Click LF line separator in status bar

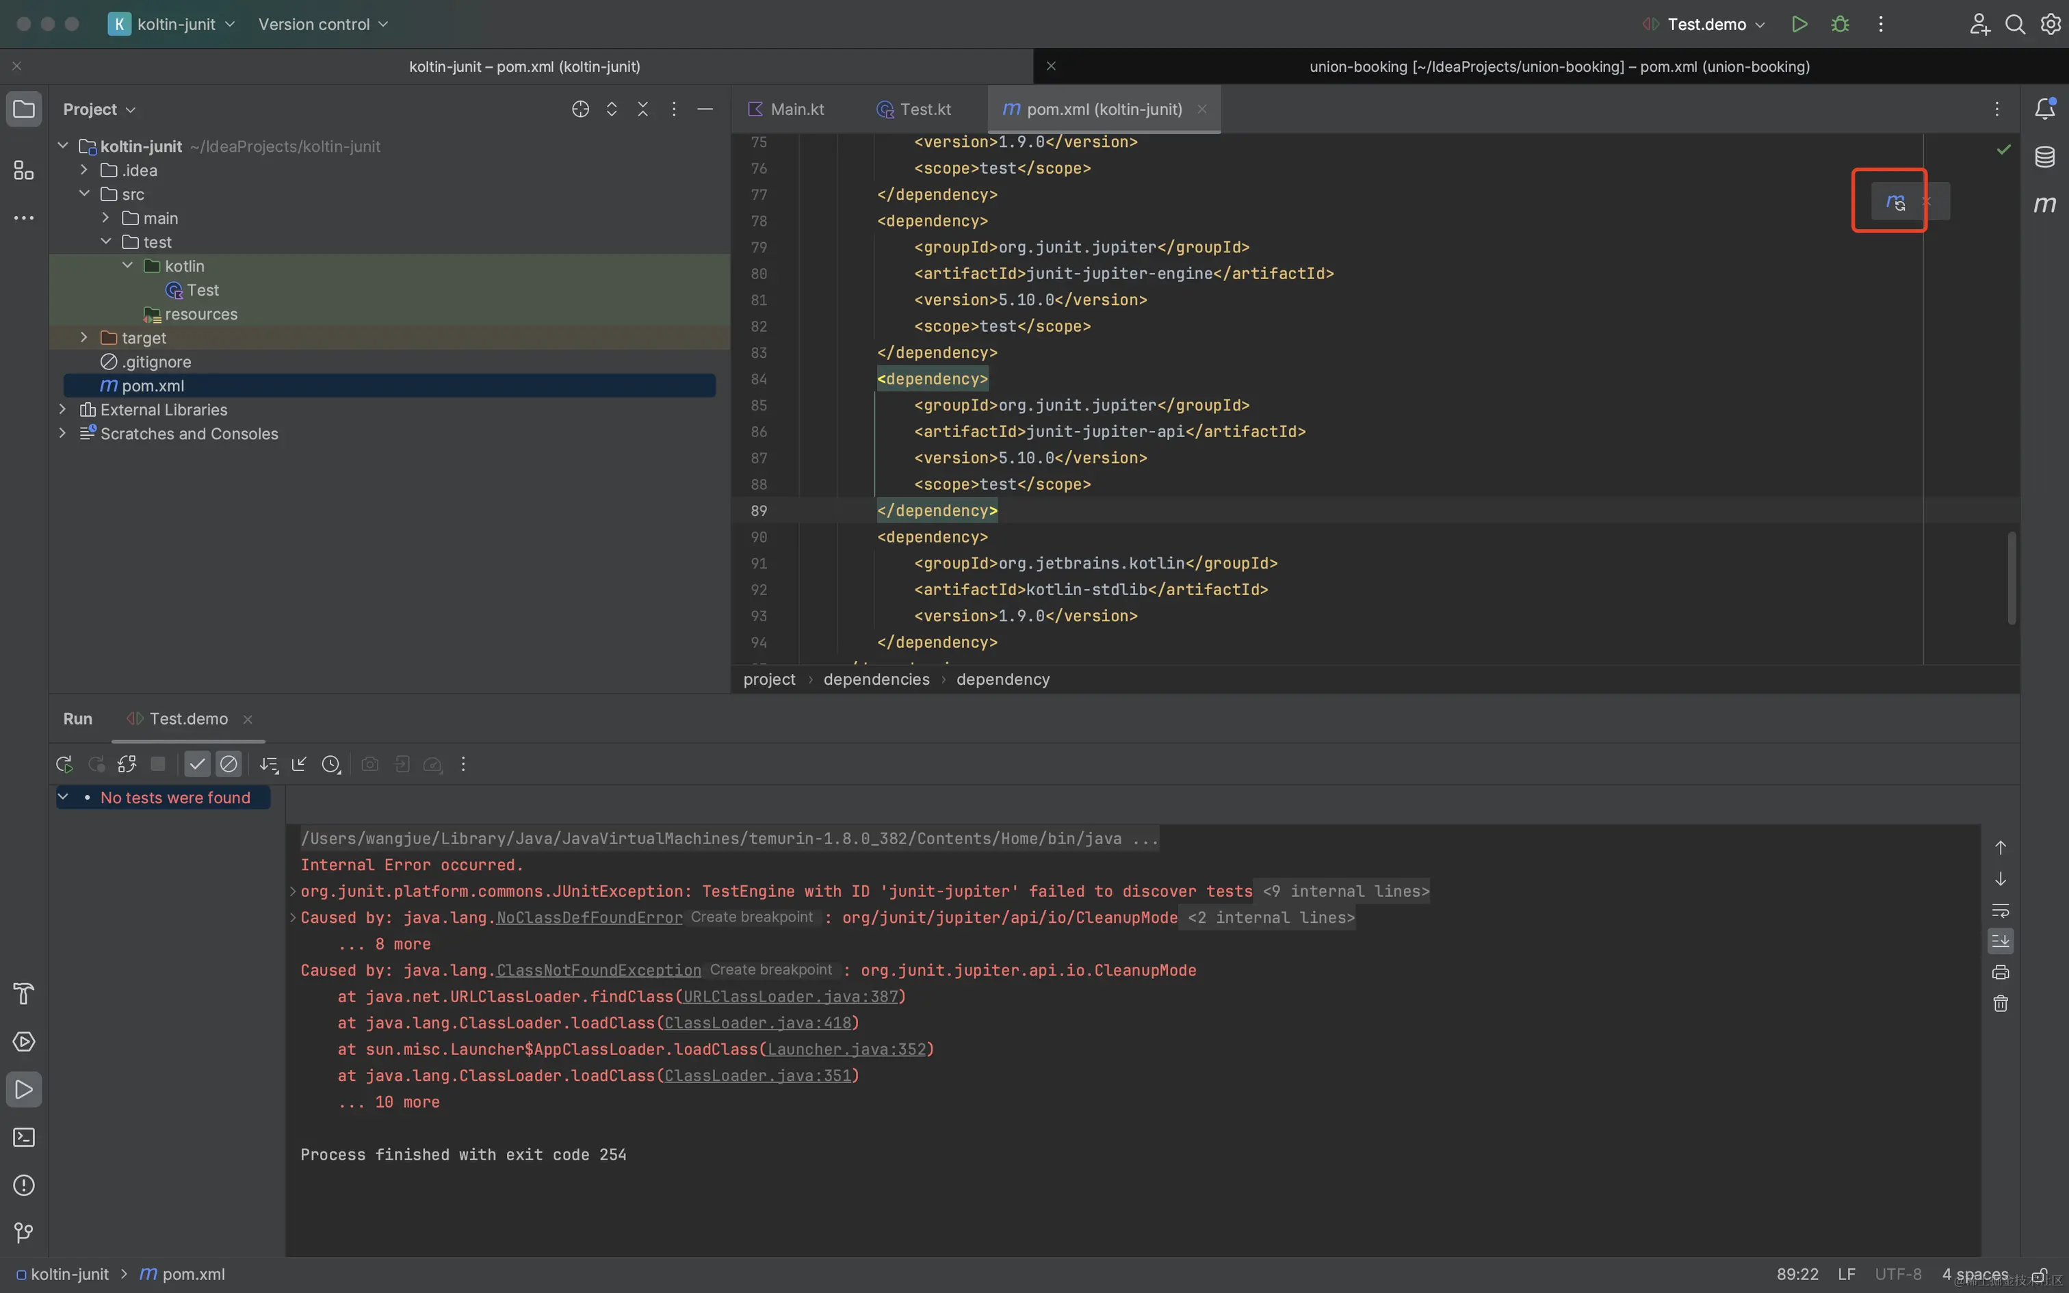[1846, 1274]
